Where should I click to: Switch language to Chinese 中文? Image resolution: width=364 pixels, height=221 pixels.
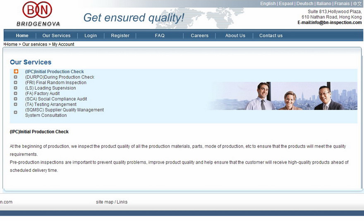357,4
